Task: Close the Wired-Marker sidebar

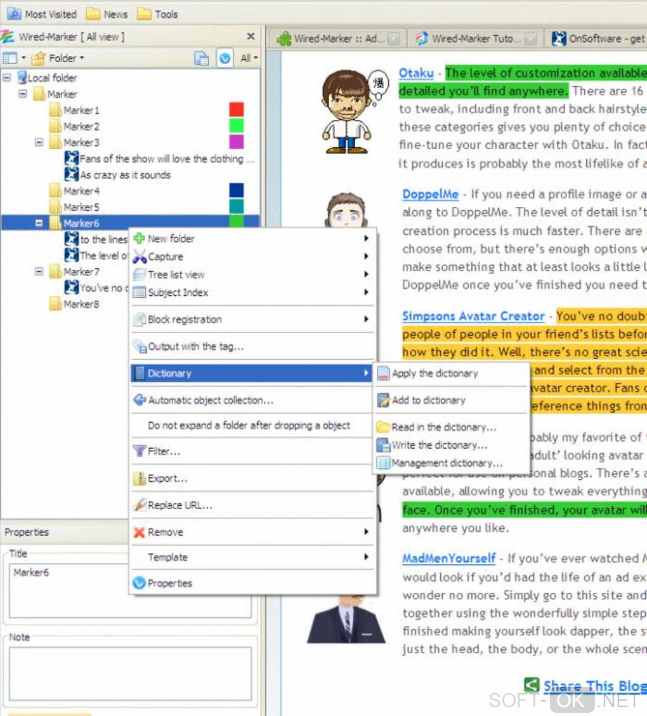Action: pyautogui.click(x=251, y=36)
